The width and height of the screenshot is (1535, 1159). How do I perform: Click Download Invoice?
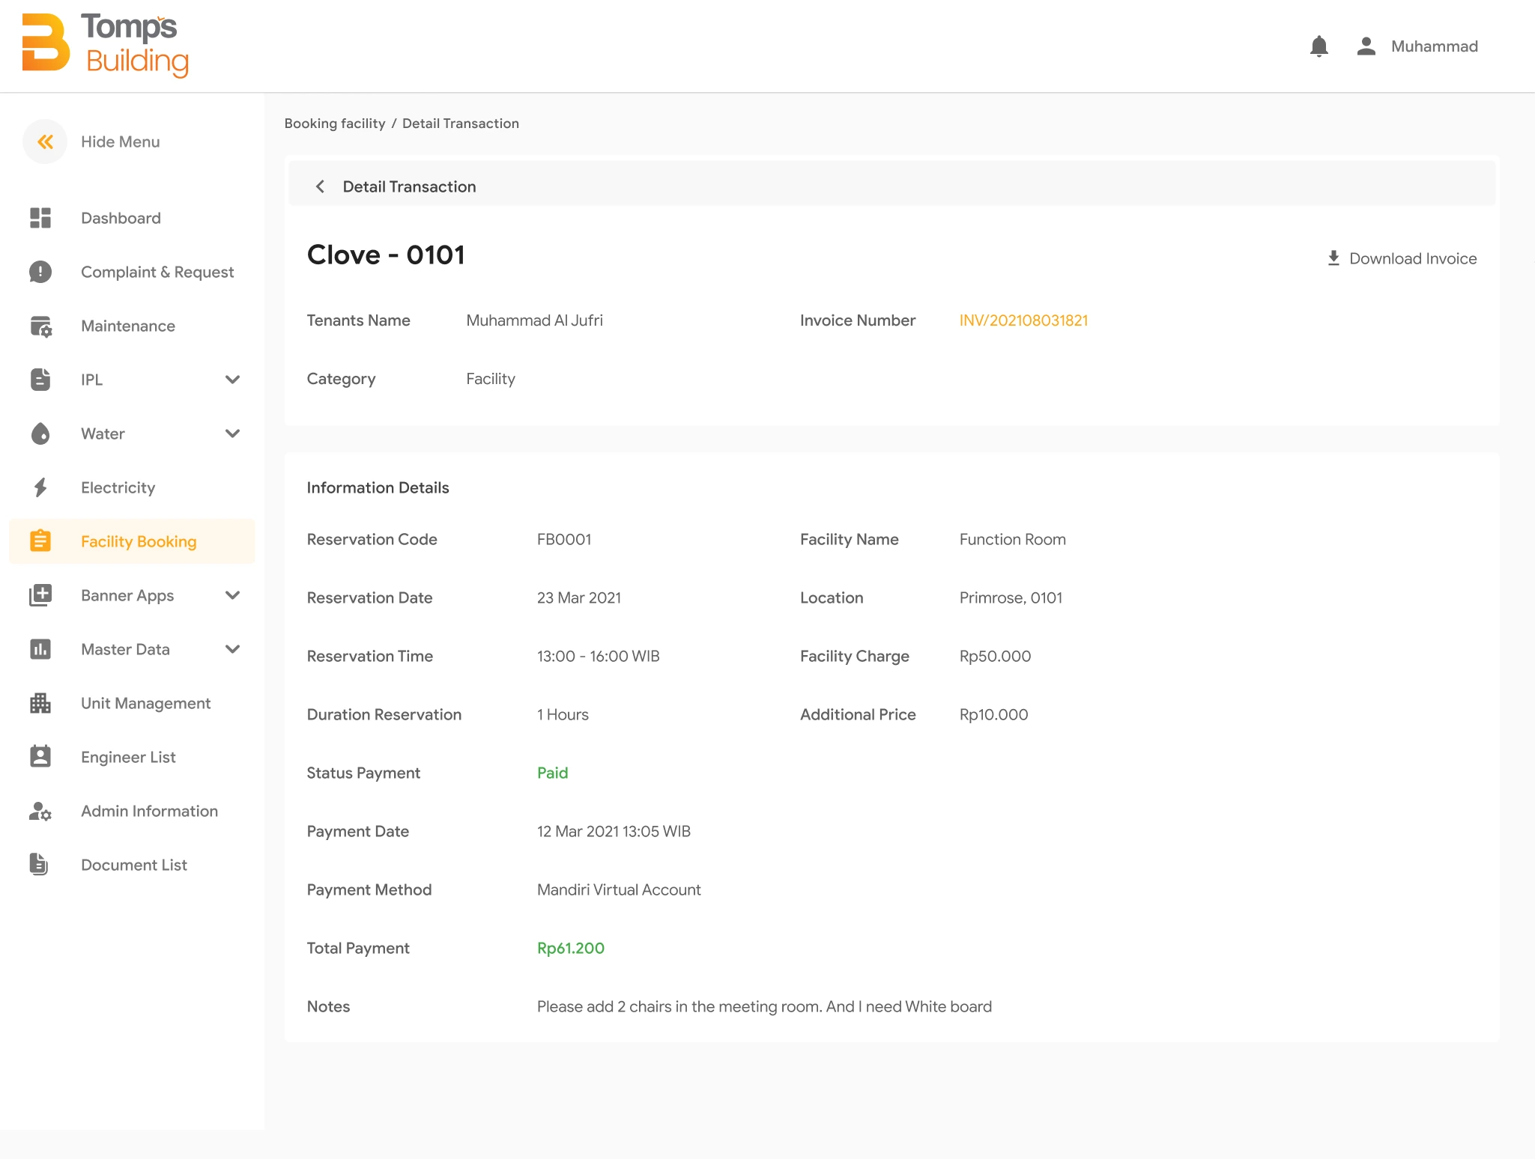[x=1401, y=258]
